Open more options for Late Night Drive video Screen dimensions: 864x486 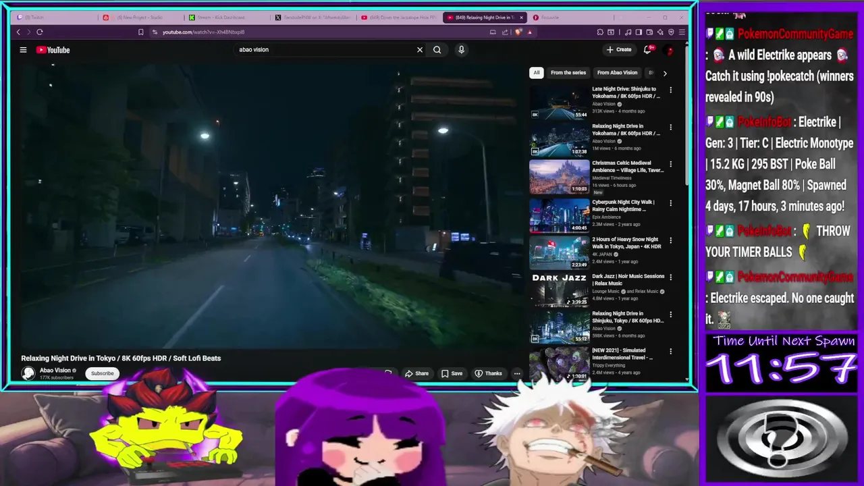[x=670, y=90]
